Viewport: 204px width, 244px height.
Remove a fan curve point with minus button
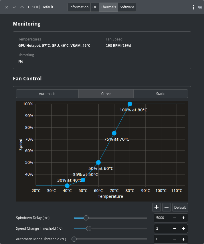click(x=167, y=207)
